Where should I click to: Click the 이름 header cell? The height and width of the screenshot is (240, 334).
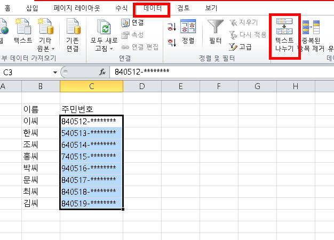[x=41, y=109]
